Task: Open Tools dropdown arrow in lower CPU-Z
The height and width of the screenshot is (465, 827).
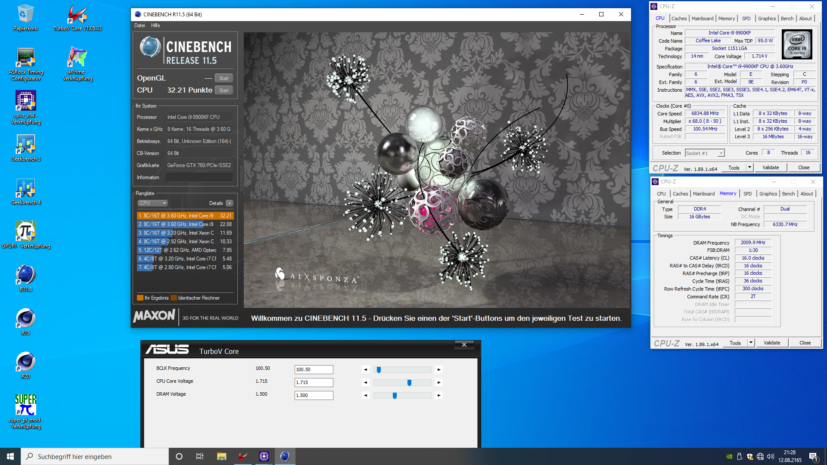Action: pyautogui.click(x=751, y=343)
